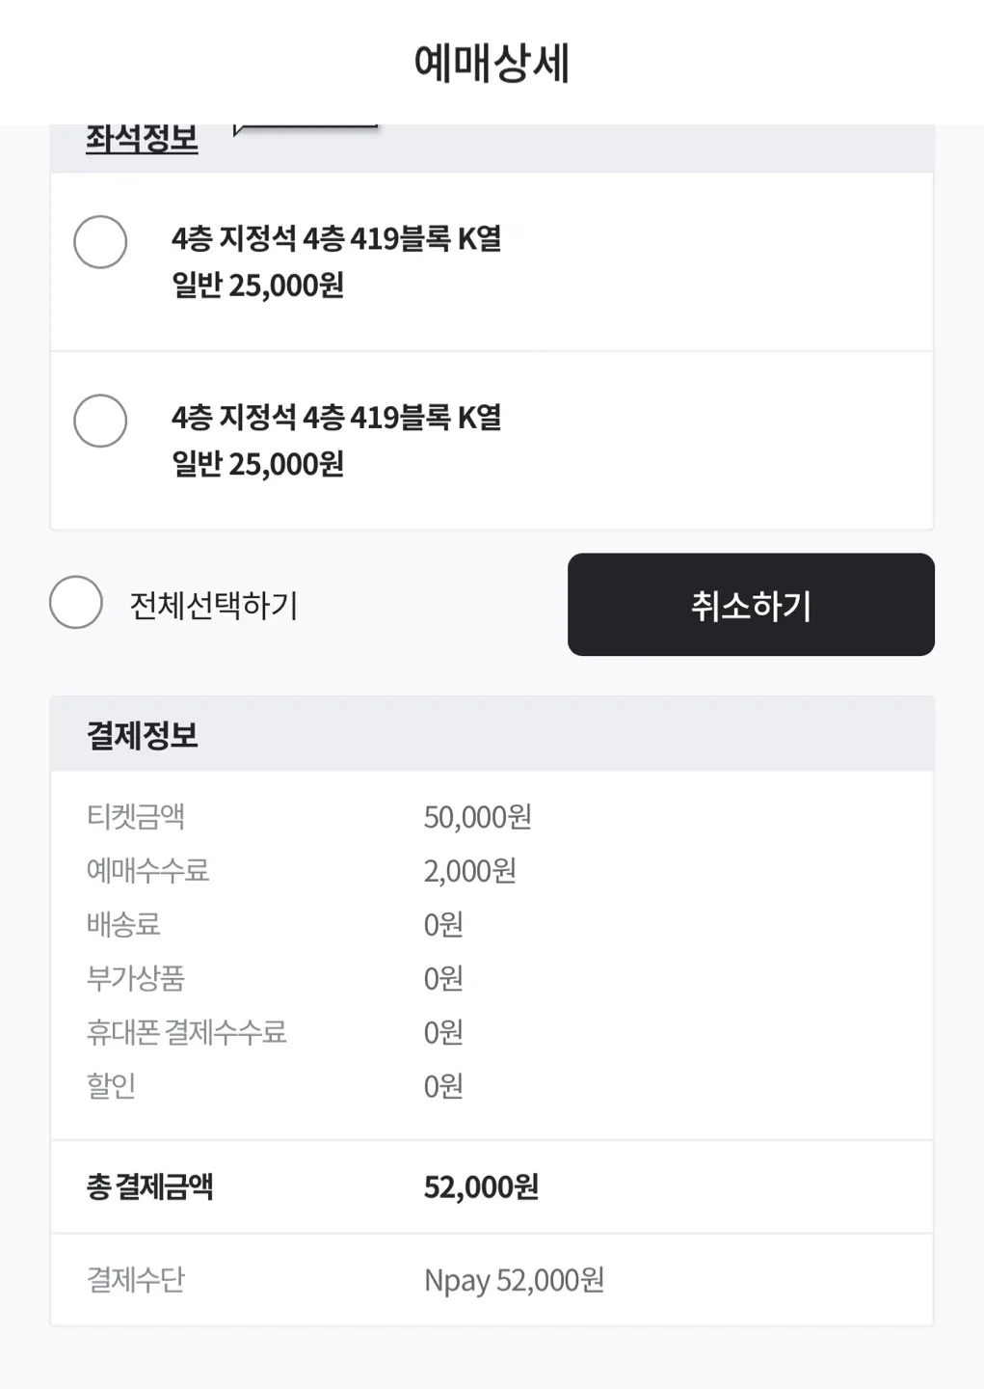Click the Npay 52,000원 payment method value

point(514,1280)
